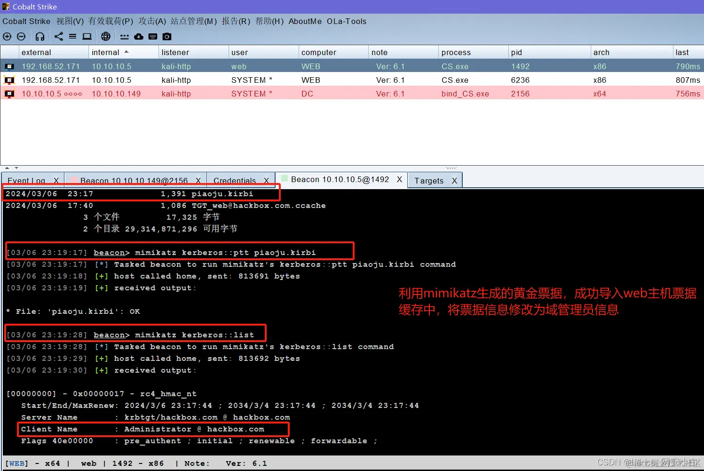Open the 攻击(A) menu
The height and width of the screenshot is (471, 704).
[152, 21]
